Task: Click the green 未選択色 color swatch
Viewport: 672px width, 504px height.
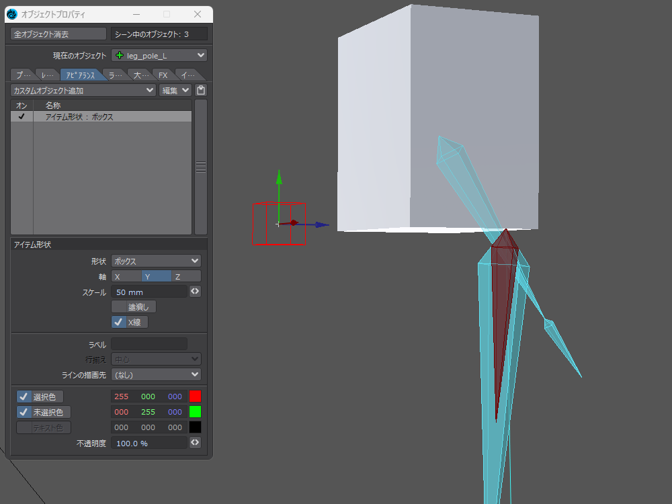Action: coord(195,412)
